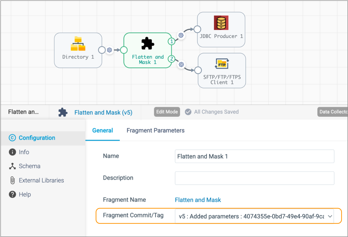Open the Configuration panel section
The image size is (348, 237).
[43, 138]
